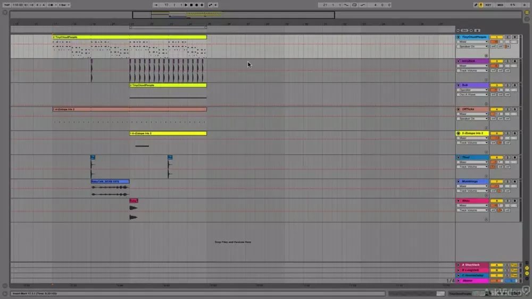
Task: Click the Post button on A ShortVerb return
Action: coord(514,265)
